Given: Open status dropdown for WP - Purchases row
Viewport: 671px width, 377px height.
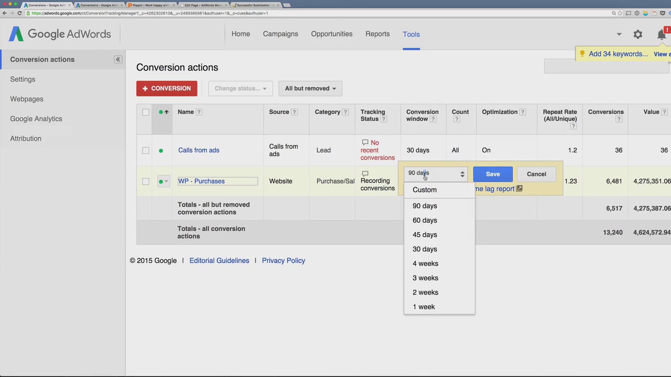Looking at the screenshot, I should [164, 181].
